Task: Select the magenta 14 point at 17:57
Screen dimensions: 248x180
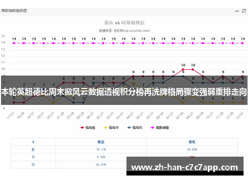Action: click(x=14, y=43)
